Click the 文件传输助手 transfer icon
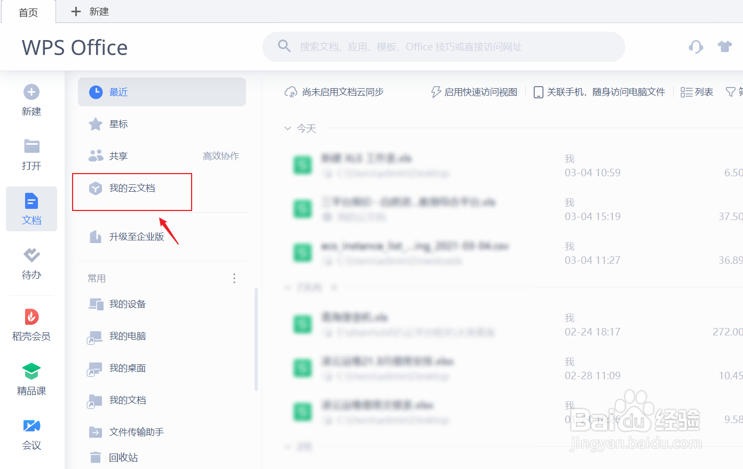Screen dimensions: 743x469 click(96, 432)
